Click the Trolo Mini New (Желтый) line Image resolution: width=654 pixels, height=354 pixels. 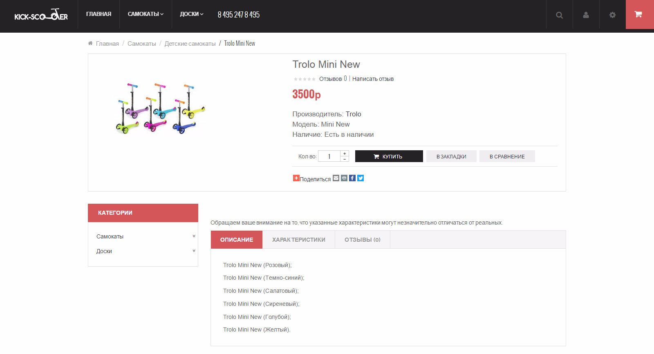[x=257, y=330]
